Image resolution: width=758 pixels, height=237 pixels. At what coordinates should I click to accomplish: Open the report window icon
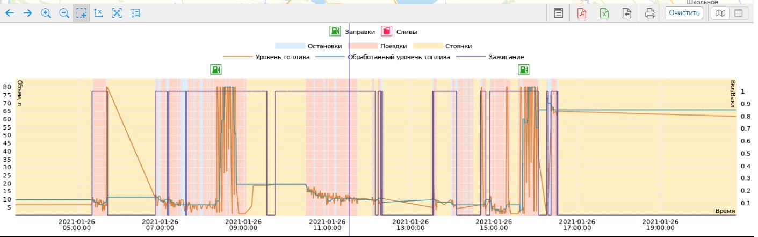559,13
